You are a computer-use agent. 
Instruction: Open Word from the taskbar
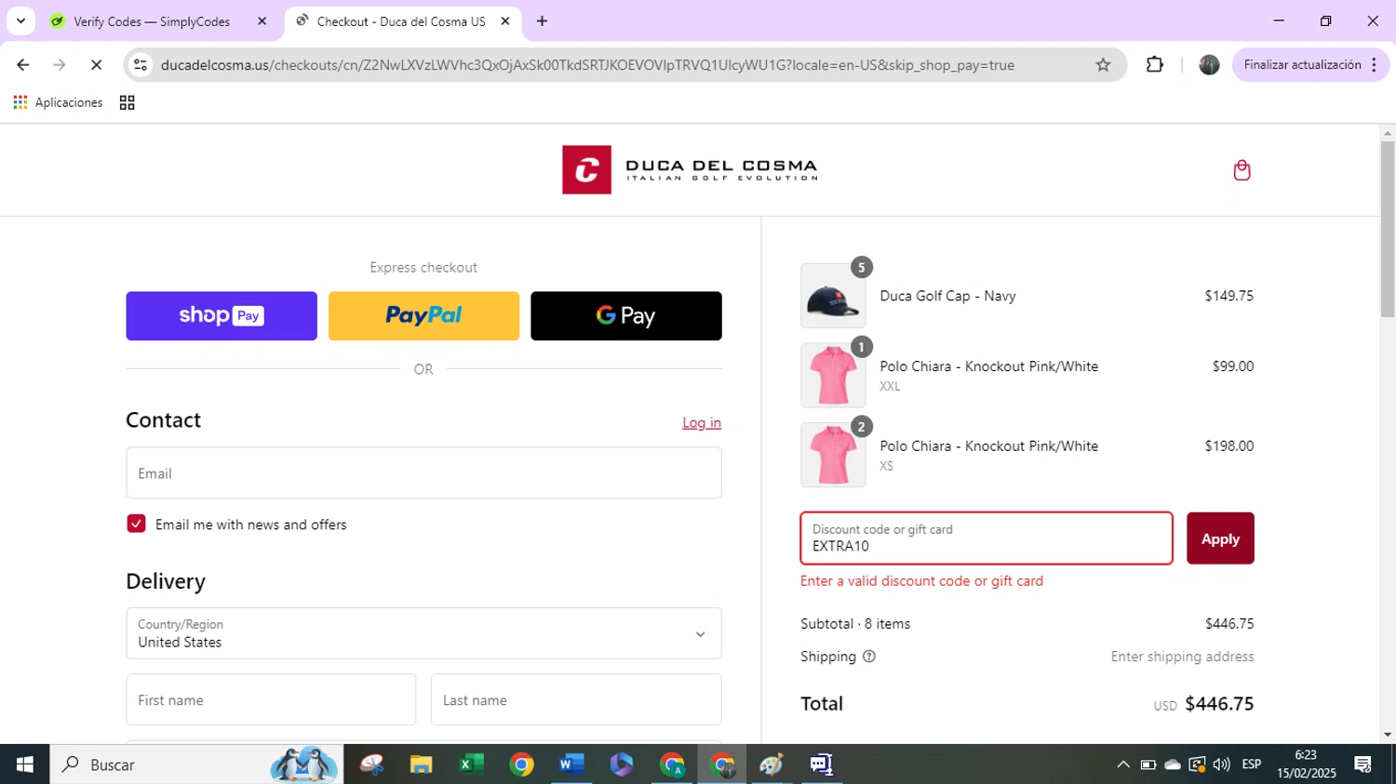coord(571,764)
